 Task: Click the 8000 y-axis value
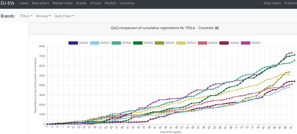(x=42, y=46)
